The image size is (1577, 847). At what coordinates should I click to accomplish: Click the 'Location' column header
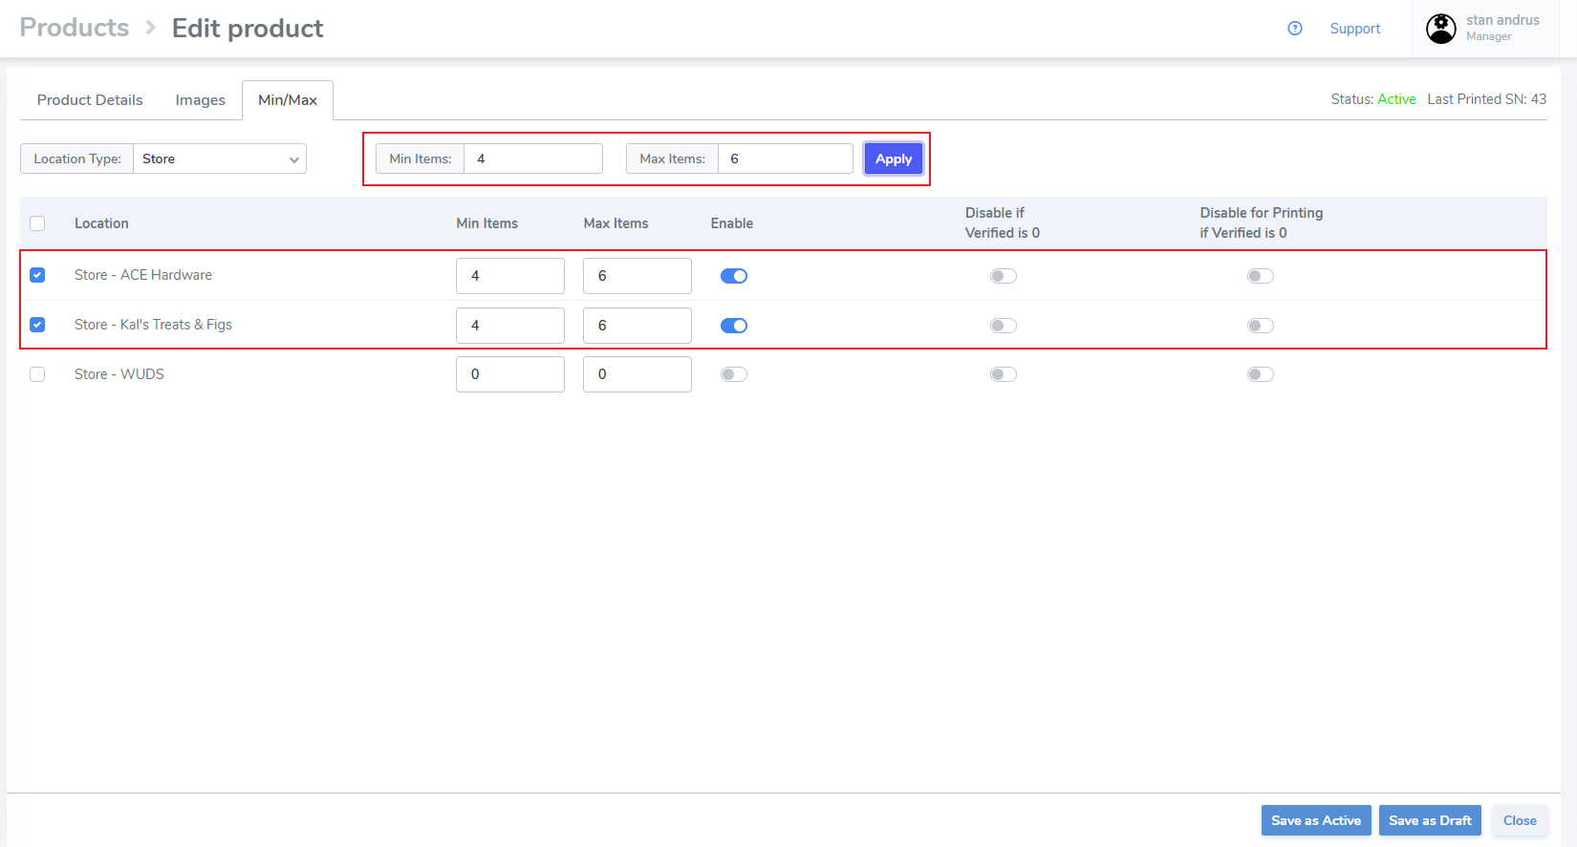point(101,223)
